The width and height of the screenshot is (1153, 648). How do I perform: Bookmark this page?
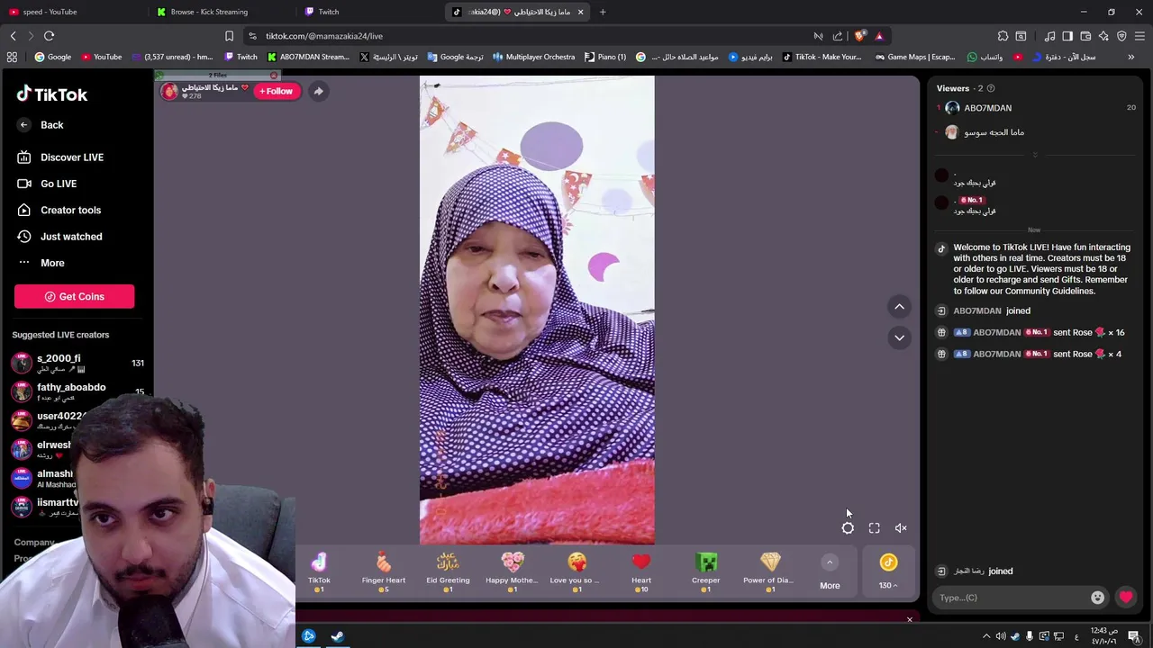[x=229, y=36]
